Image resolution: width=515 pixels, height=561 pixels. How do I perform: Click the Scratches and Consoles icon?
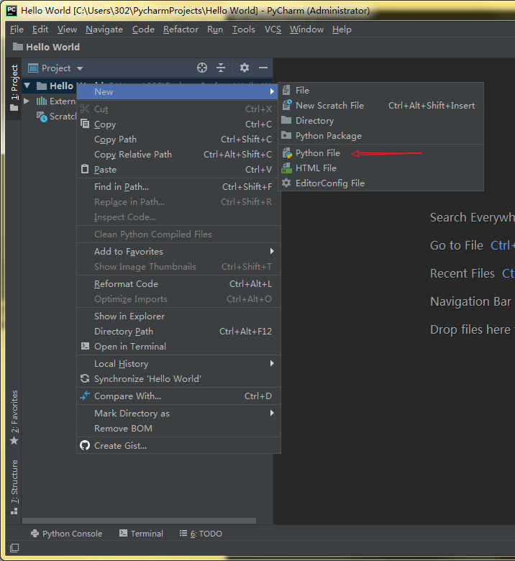click(42, 117)
